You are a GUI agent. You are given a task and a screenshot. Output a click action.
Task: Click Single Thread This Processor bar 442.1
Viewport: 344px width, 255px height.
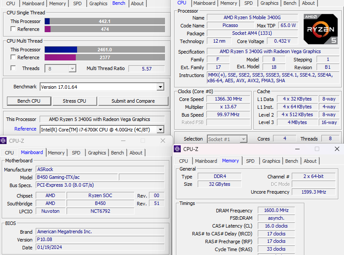105,21
